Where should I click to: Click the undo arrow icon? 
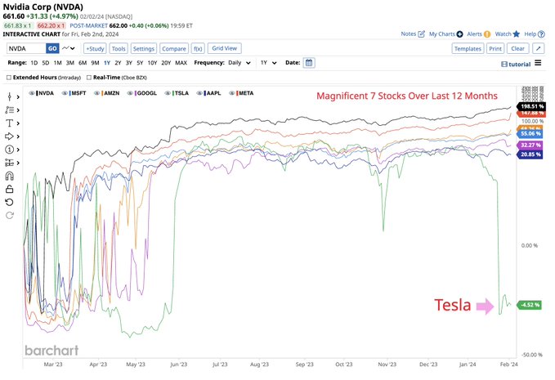point(11,202)
